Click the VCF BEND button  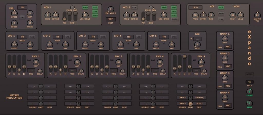click(x=221, y=13)
